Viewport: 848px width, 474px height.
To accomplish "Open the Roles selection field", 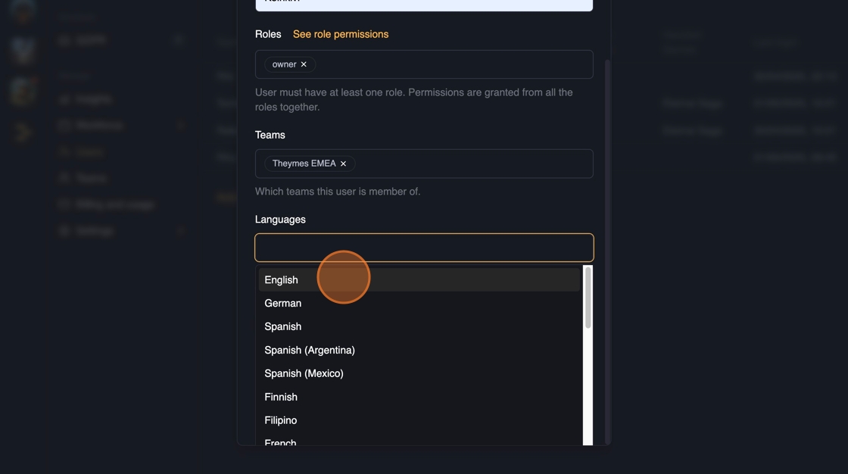I will coord(454,64).
